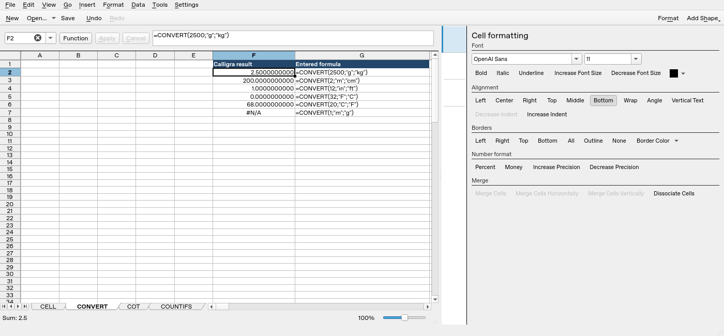Select the Calligra result header cell
Screen dimensions: 724x336
click(x=253, y=64)
